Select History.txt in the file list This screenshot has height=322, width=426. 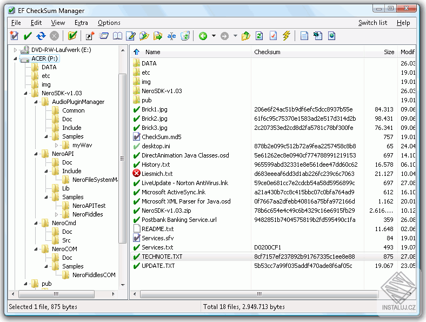(x=156, y=165)
